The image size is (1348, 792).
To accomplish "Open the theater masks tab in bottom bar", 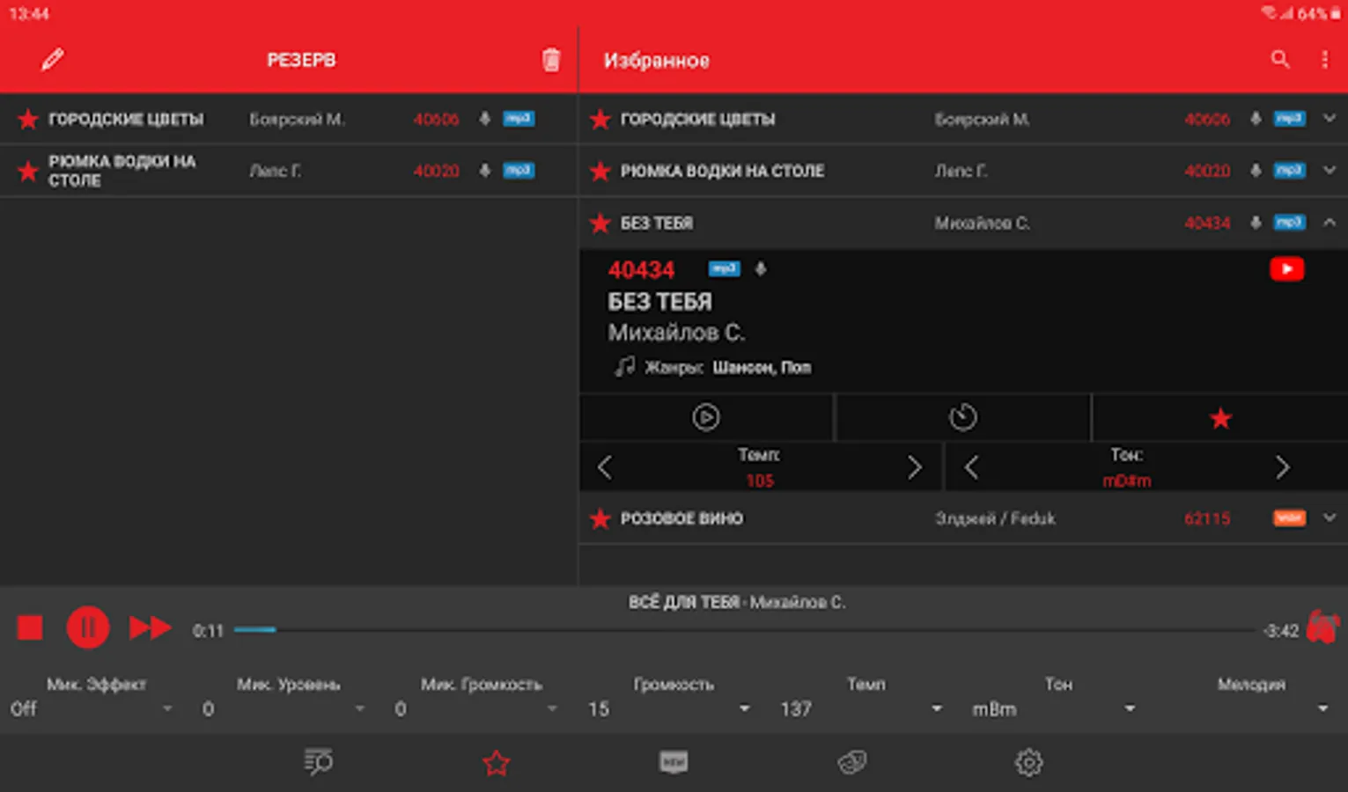I will pyautogui.click(x=852, y=762).
